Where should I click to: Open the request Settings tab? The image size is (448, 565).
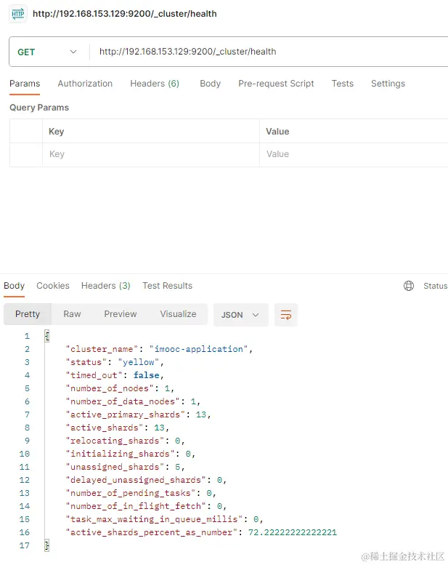click(388, 84)
